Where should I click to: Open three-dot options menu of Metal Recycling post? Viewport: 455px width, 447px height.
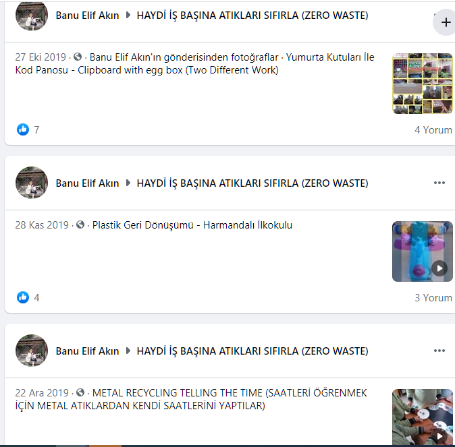pos(439,351)
